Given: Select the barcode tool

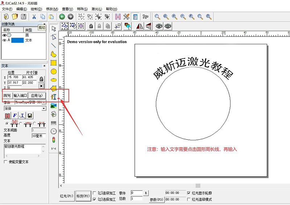Looking at the screenshot, I should pyautogui.click(x=54, y=123).
